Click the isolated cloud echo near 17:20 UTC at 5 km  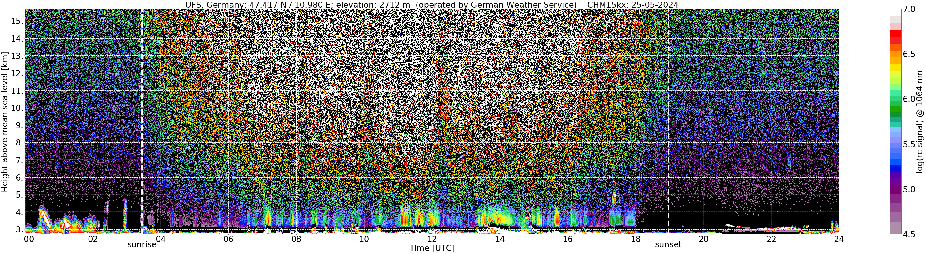(x=615, y=198)
